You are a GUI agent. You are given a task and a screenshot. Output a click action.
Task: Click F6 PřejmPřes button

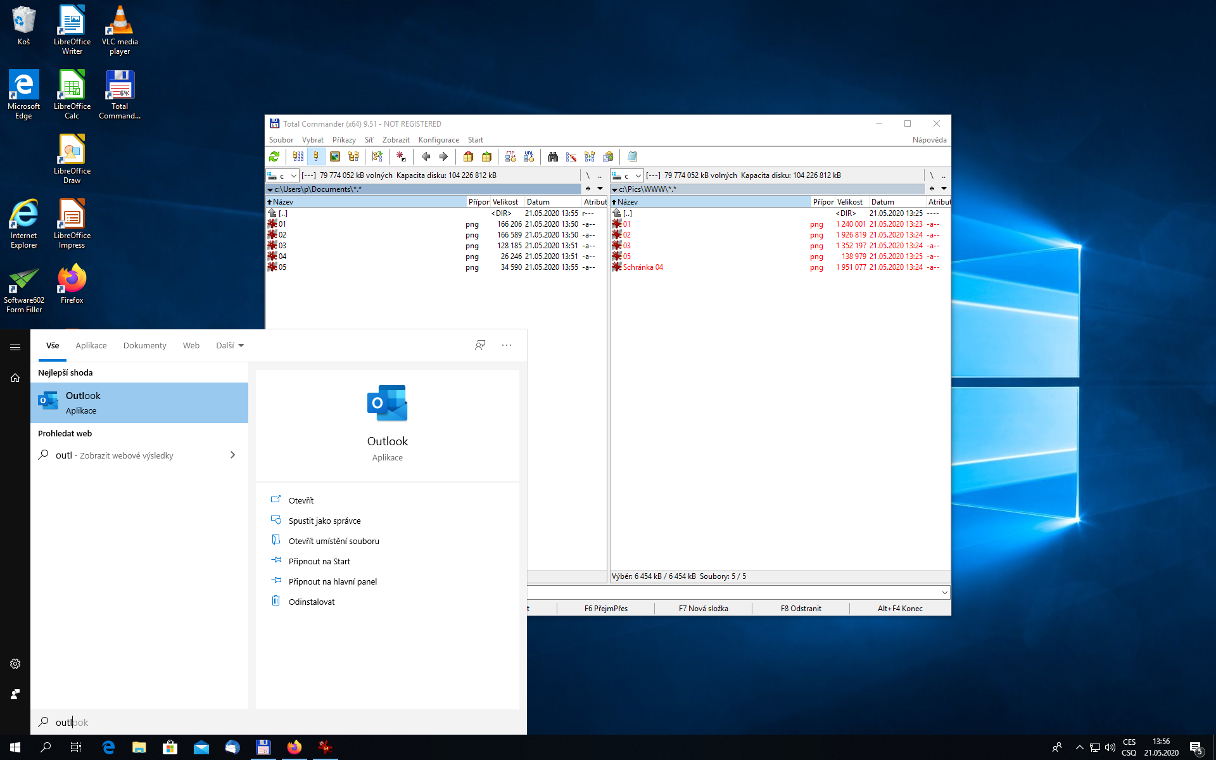605,609
